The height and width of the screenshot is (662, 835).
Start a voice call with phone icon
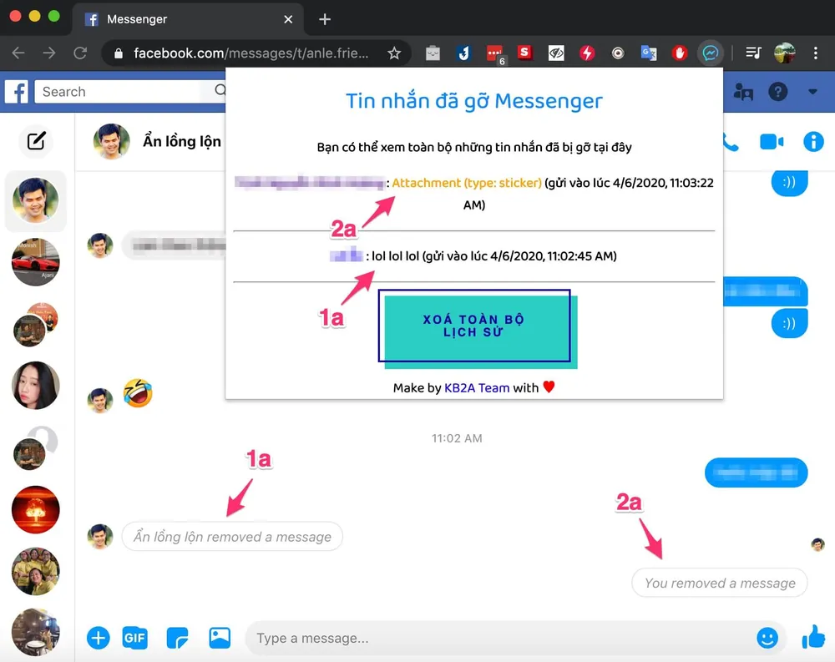[731, 142]
